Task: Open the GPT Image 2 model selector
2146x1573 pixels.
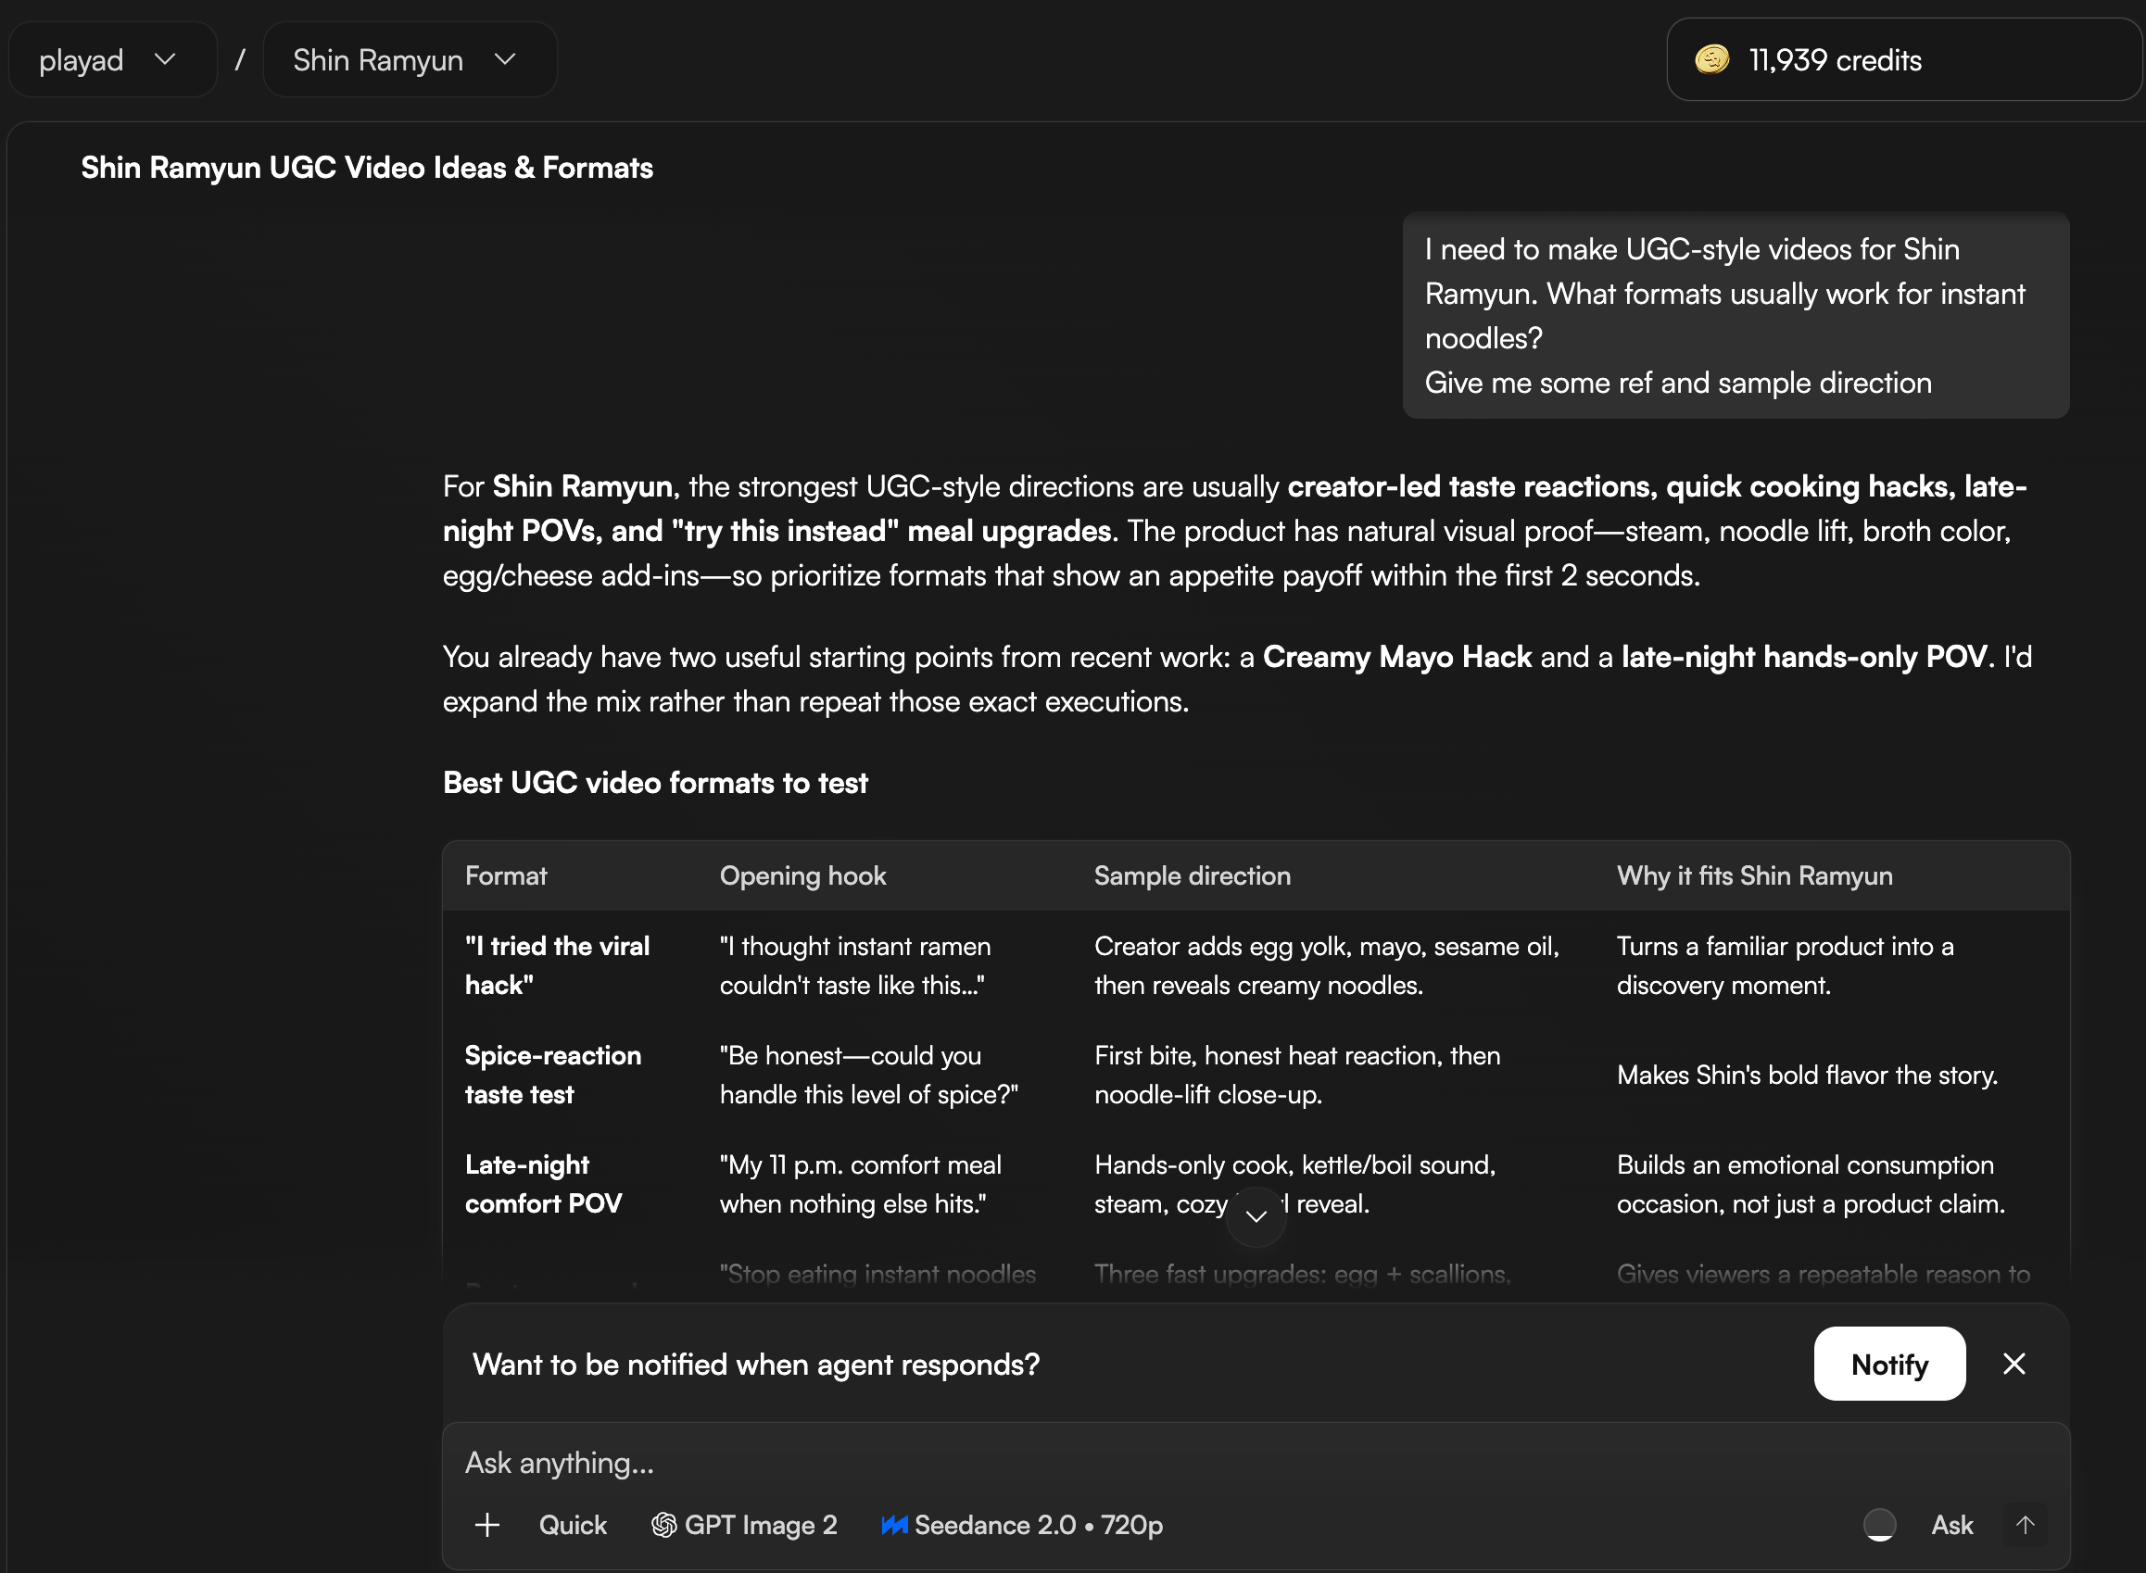Action: [744, 1525]
